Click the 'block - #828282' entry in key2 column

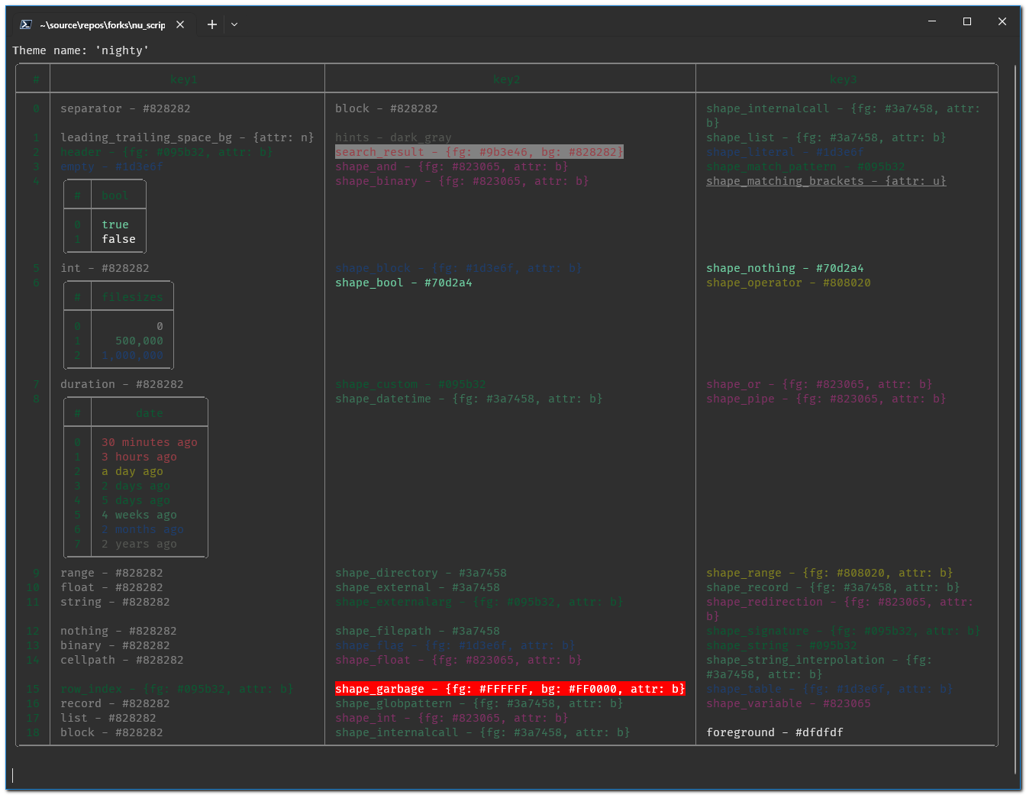pos(386,108)
